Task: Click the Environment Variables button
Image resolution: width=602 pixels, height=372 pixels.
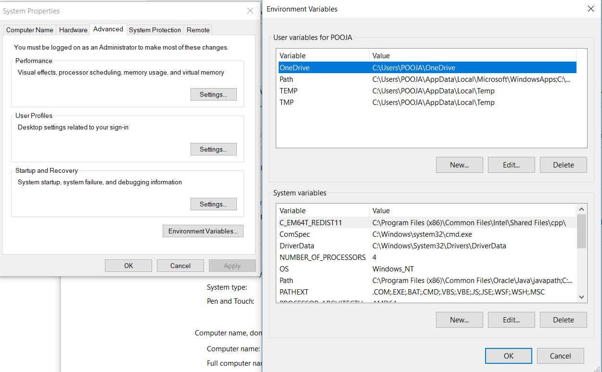Action: pyautogui.click(x=203, y=231)
